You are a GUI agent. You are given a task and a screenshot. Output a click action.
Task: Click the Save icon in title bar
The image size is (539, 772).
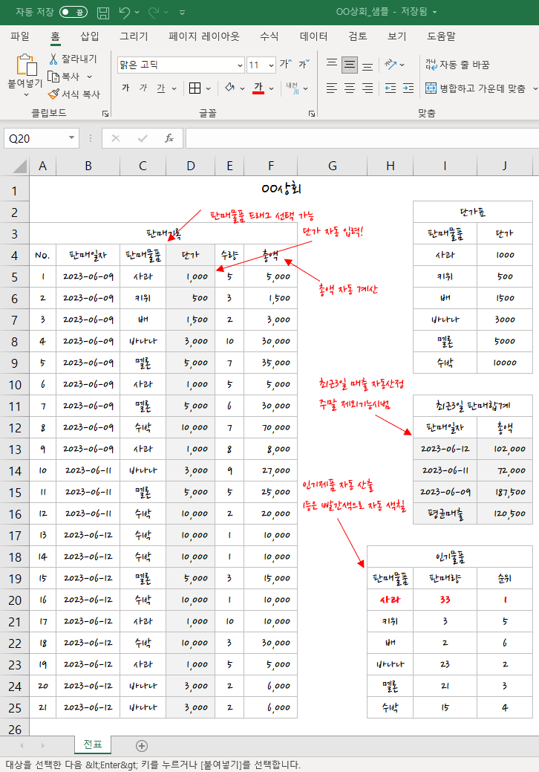tap(103, 13)
